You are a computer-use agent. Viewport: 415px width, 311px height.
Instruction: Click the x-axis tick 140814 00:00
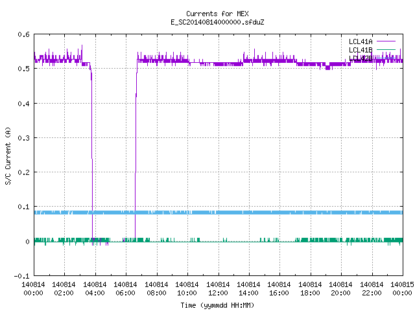pos(33,288)
